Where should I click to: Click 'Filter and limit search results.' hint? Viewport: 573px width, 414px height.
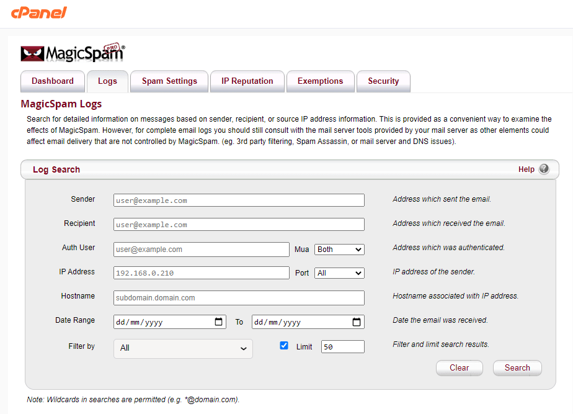point(441,344)
